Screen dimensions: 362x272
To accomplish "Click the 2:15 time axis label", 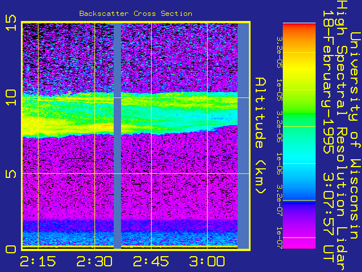I will 38,261.
